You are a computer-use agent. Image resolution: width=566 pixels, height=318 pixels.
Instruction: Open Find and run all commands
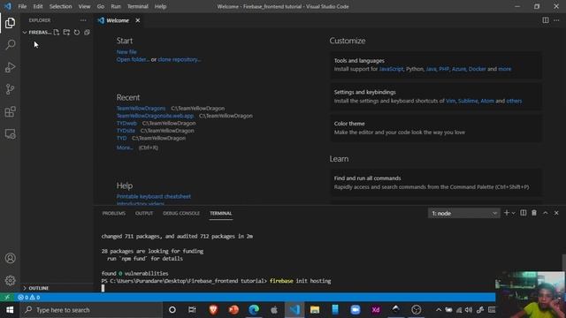click(436, 183)
